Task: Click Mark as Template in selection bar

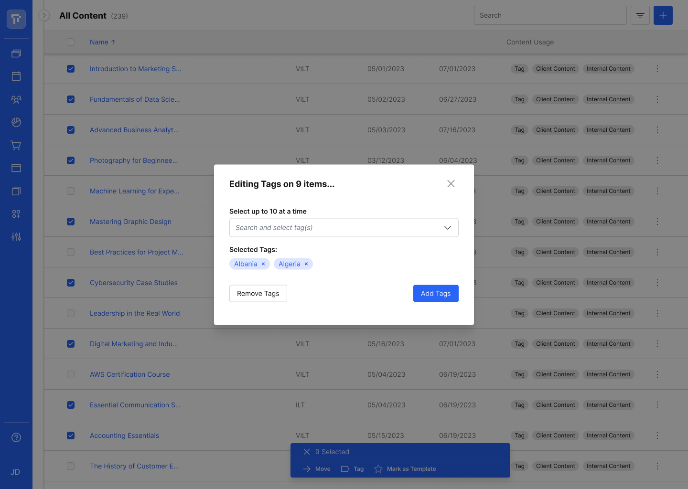Action: pyautogui.click(x=405, y=469)
